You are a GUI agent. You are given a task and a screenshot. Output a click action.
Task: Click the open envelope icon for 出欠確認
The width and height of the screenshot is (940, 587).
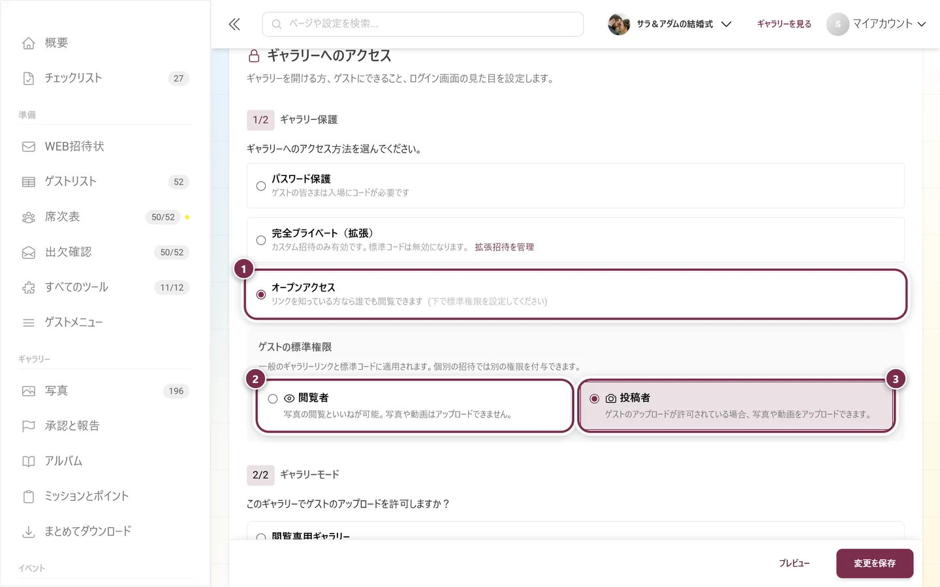pyautogui.click(x=29, y=252)
